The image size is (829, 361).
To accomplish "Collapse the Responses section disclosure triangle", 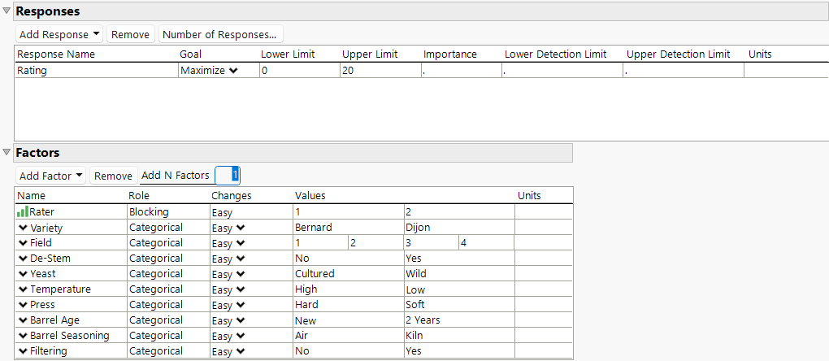I will (x=7, y=11).
